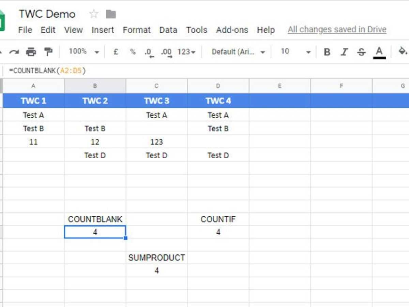Toggle italic formatting
Viewport: 409px width, 307px height.
344,52
